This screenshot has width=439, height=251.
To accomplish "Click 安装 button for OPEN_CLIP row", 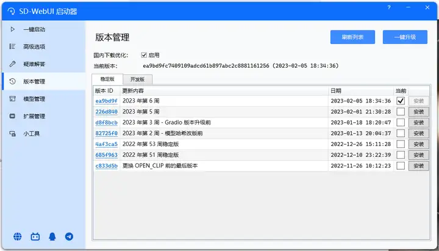I will (418, 166).
